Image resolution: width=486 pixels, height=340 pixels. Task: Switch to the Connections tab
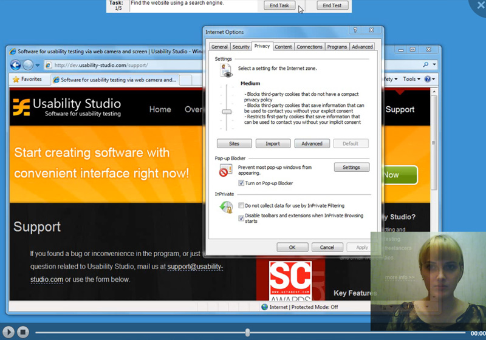coord(309,47)
